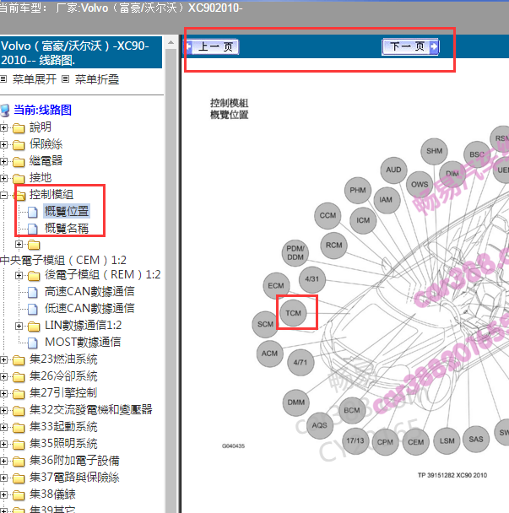Select the 集35照明系統 tree item
Screen dimensions: 509x513
point(63,444)
